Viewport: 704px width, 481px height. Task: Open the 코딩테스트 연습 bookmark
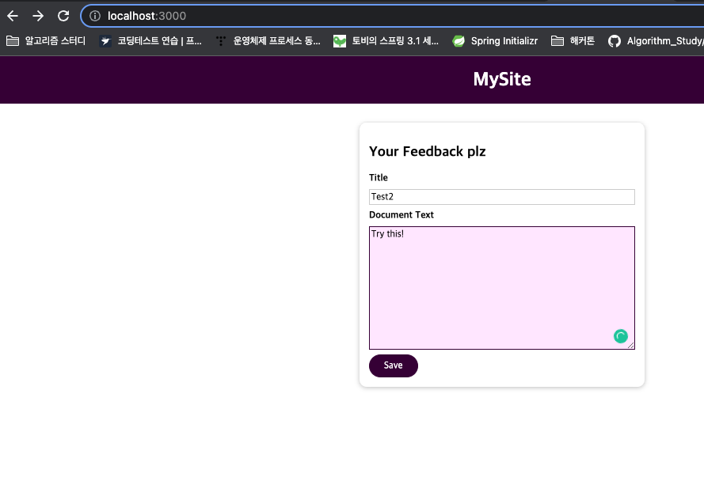pos(150,41)
